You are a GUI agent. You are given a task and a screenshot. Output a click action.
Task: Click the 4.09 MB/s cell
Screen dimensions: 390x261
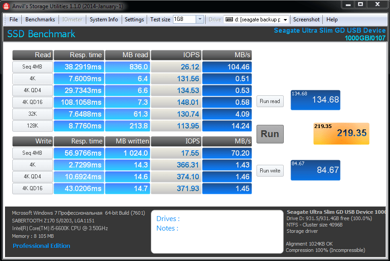[x=227, y=114]
